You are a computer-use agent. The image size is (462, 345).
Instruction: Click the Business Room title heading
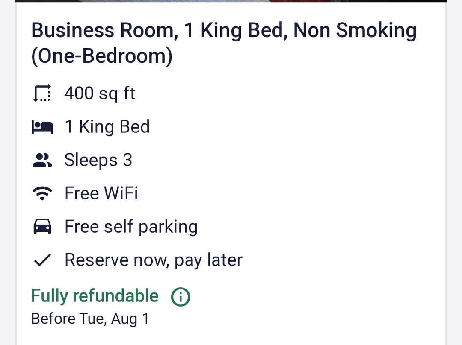tap(225, 42)
